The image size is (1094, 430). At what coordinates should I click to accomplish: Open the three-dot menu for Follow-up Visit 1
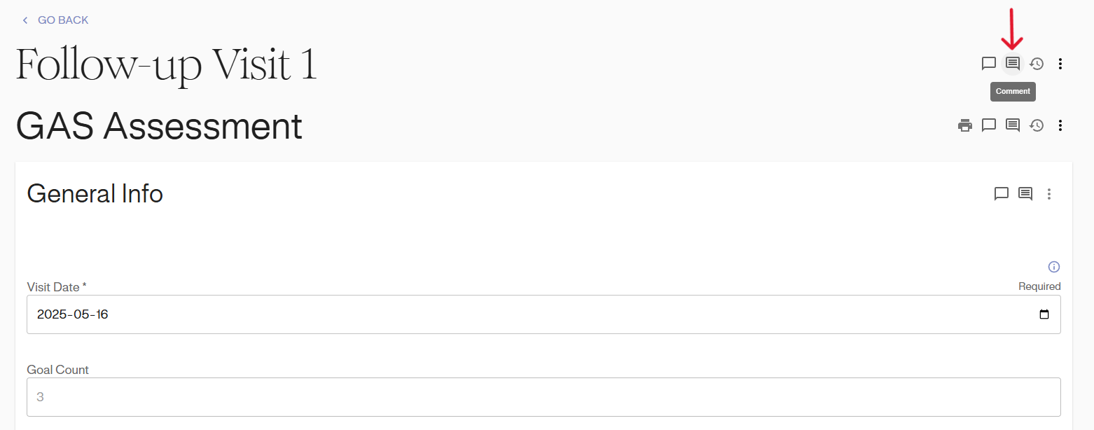tap(1060, 64)
